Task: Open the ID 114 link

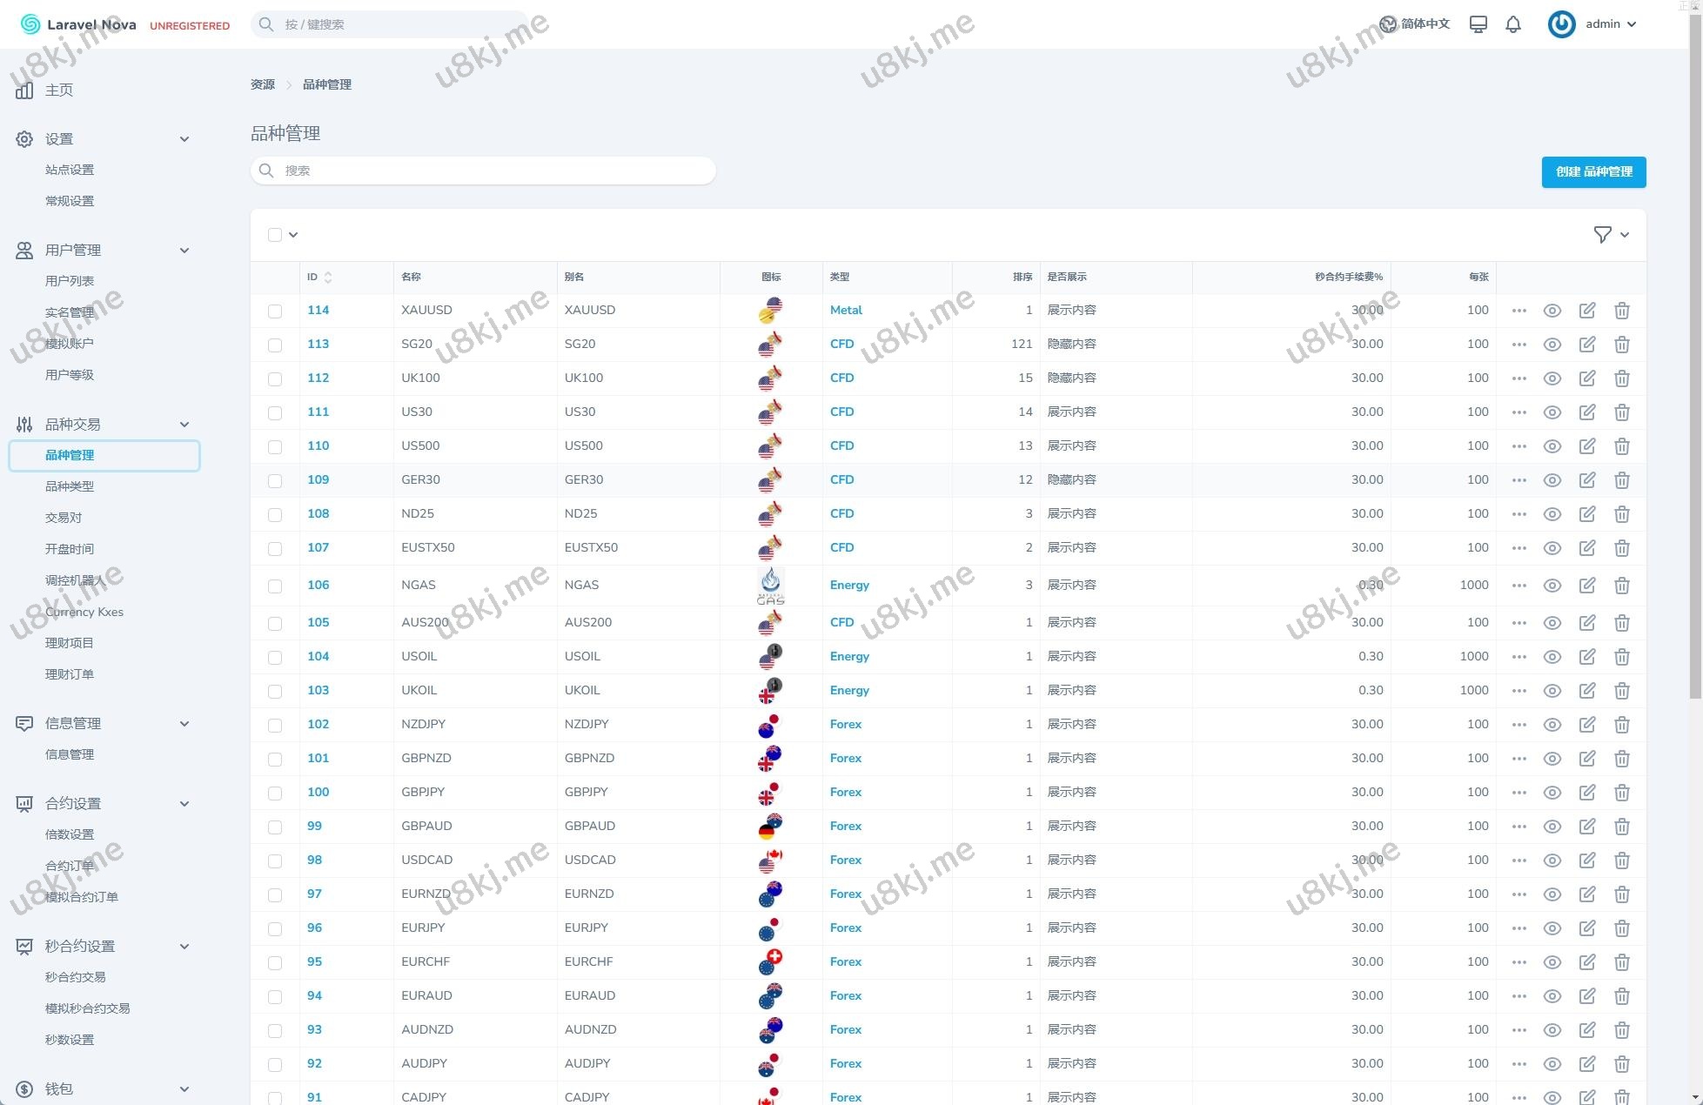Action: 318,311
